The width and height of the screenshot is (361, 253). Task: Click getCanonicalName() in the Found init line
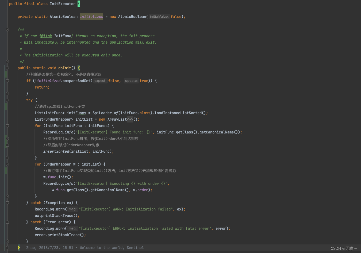click(219, 132)
